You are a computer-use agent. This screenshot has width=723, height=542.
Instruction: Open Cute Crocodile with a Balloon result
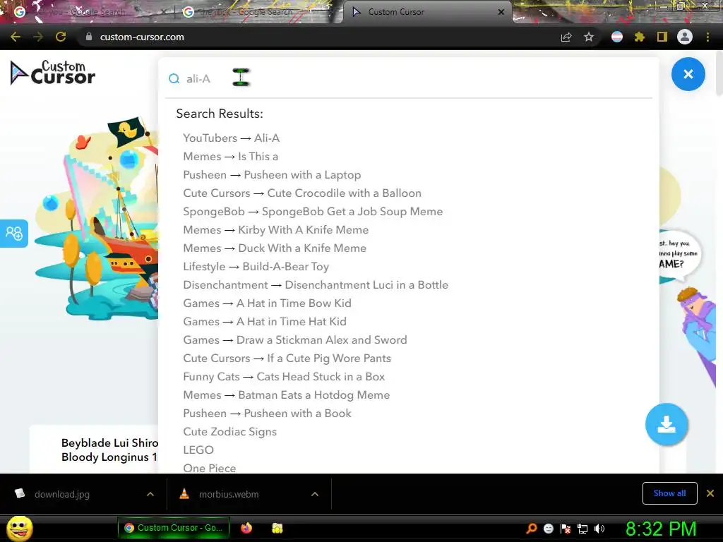[x=302, y=193]
